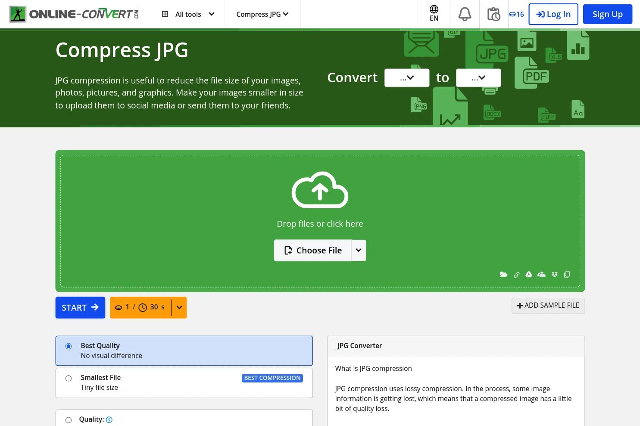Screen dimensions: 640x426
Task: Click the Online-Convert logo
Action: (x=74, y=14)
